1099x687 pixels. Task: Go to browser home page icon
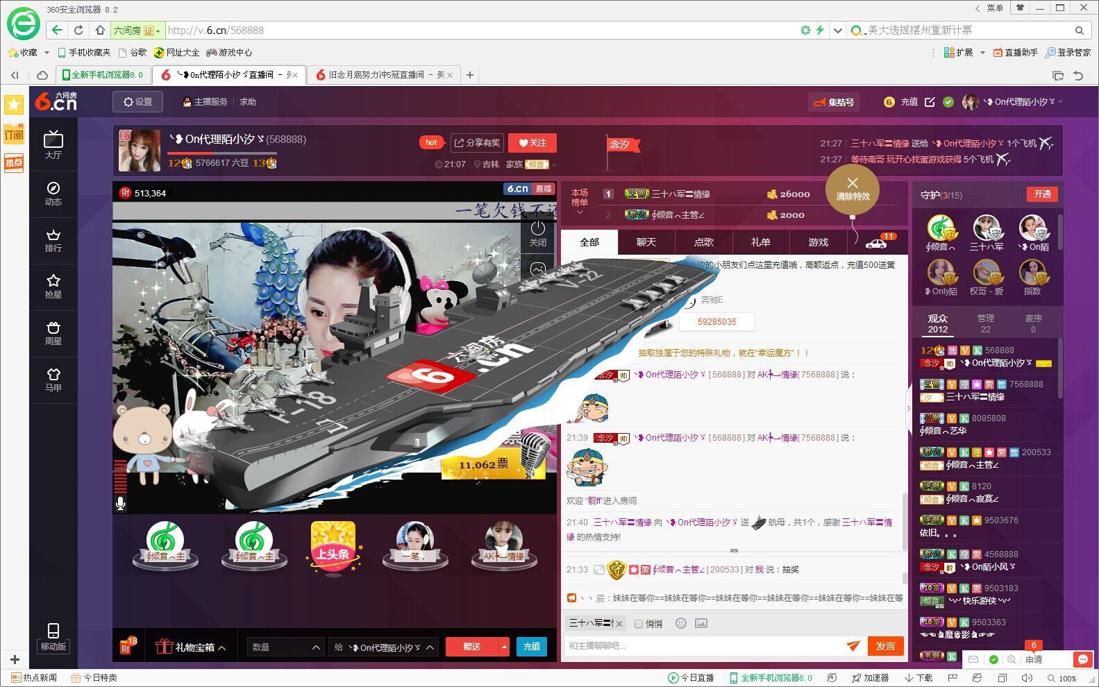(x=100, y=30)
